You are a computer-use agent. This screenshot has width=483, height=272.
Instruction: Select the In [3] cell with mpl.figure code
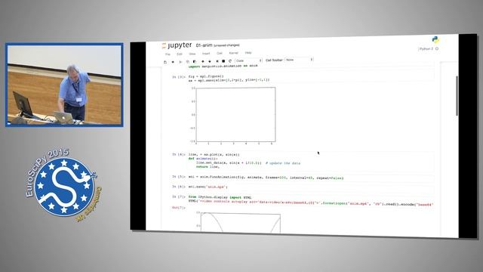pyautogui.click(x=311, y=78)
